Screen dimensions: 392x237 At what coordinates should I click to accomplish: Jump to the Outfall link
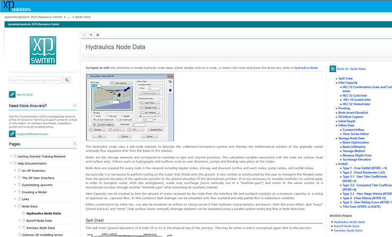click(343, 164)
